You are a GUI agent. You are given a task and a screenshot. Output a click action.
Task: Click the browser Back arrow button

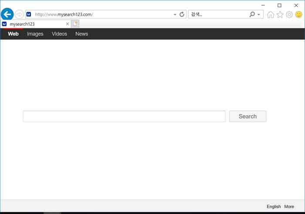7,14
